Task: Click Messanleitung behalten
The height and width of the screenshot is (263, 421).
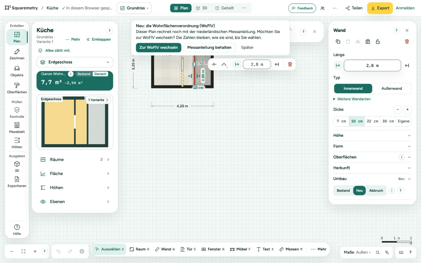Action: tap(209, 47)
